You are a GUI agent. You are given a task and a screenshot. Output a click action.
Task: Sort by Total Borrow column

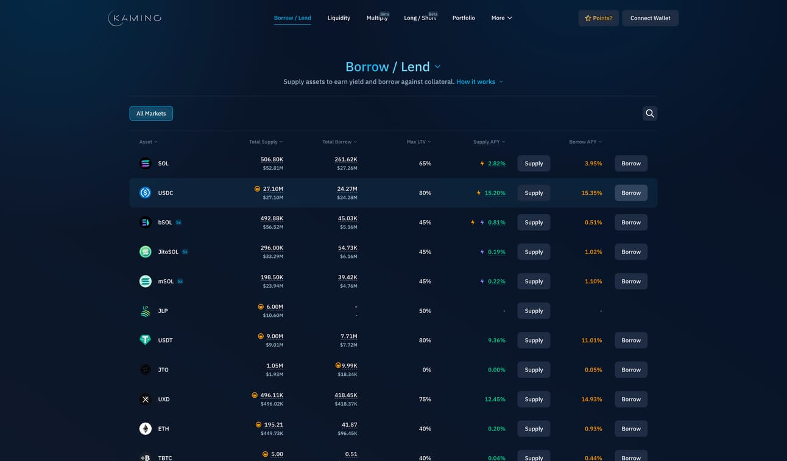pyautogui.click(x=340, y=142)
